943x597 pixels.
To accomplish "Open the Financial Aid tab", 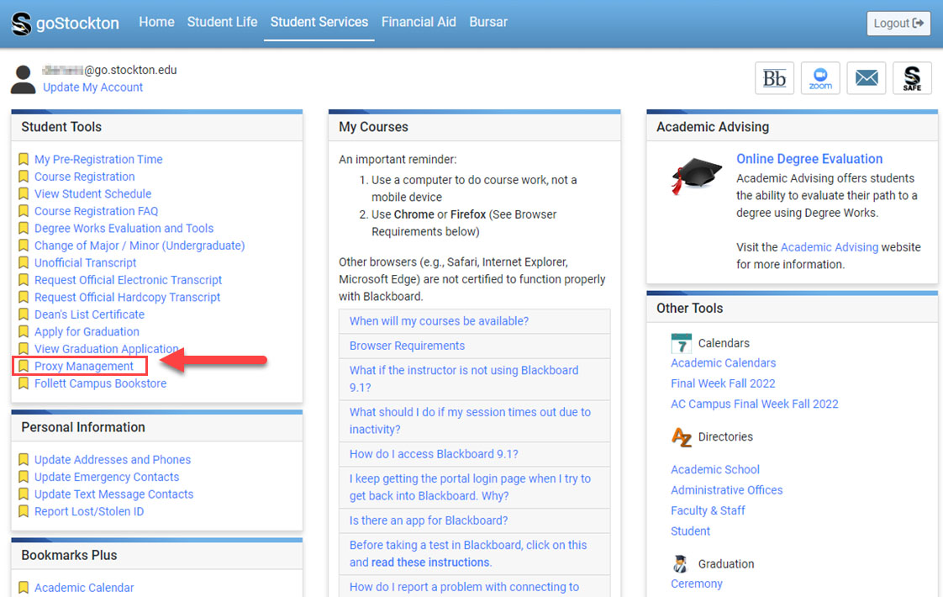I will tap(419, 22).
